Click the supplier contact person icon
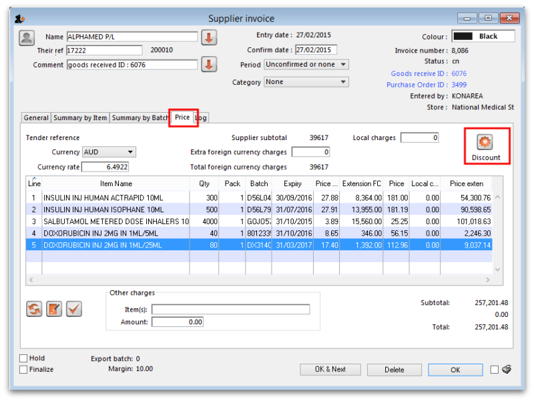This screenshot has width=534, height=401. (26, 37)
